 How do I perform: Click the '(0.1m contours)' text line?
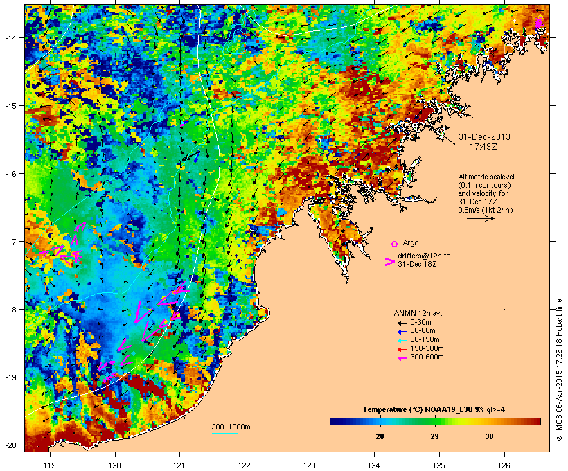[484, 185]
